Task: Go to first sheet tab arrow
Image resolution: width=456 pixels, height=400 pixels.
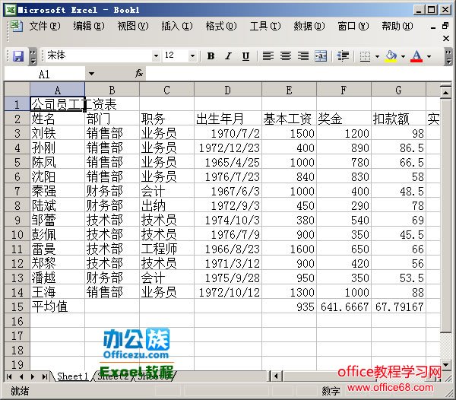Action: (9, 376)
